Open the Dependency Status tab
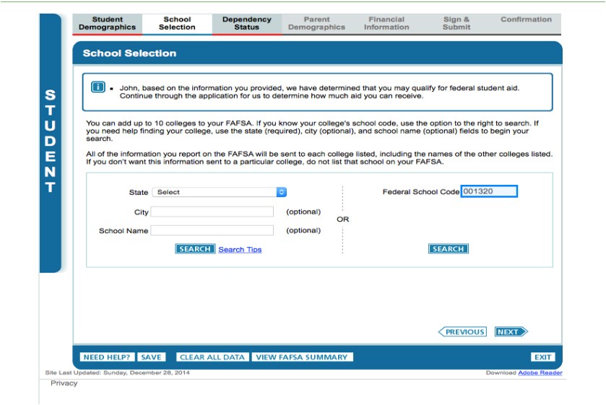The height and width of the screenshot is (405, 606). [x=247, y=23]
